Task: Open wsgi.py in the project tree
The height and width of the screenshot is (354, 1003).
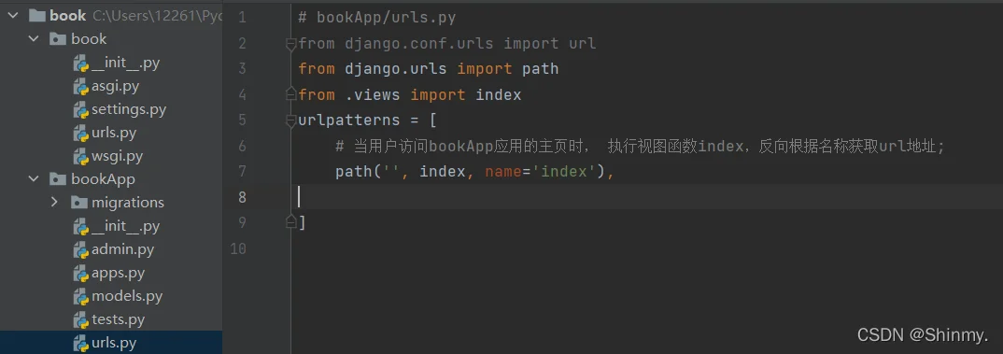Action: click(x=117, y=156)
